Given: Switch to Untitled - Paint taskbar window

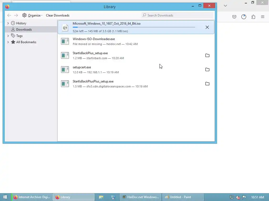Looking at the screenshot, I should (183, 197).
